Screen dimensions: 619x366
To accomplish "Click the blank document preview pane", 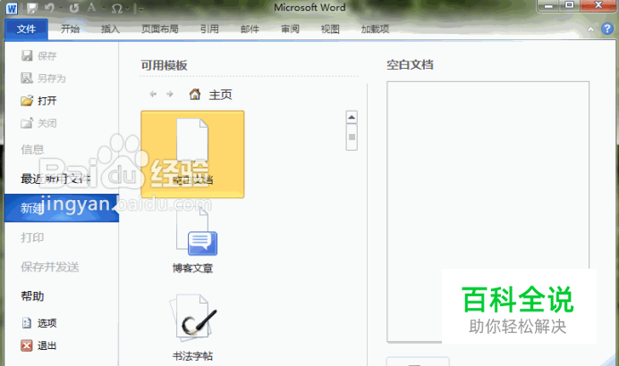I will coord(488,212).
